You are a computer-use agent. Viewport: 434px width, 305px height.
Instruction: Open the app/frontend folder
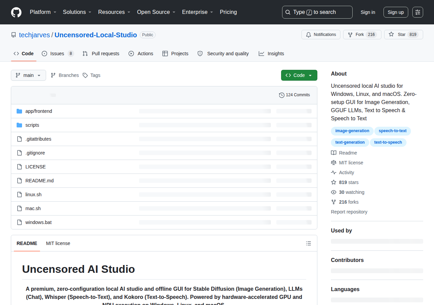coord(39,111)
